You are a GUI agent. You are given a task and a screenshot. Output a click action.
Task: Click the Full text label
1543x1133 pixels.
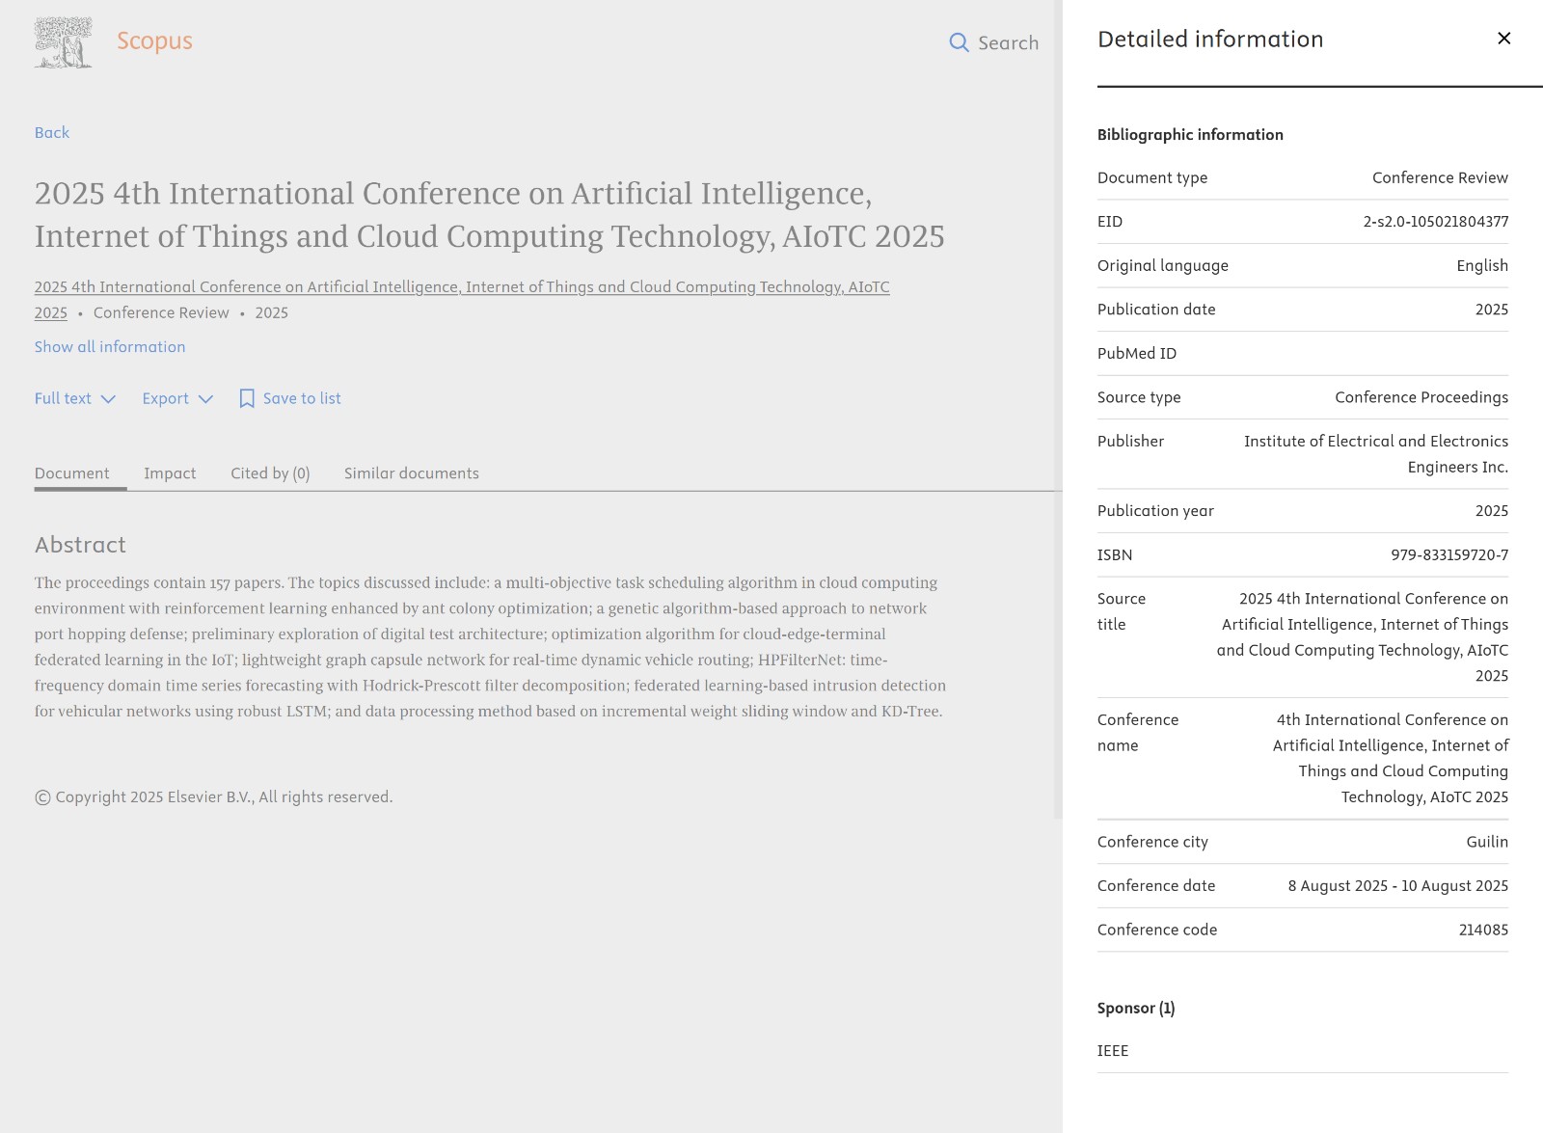tap(63, 398)
